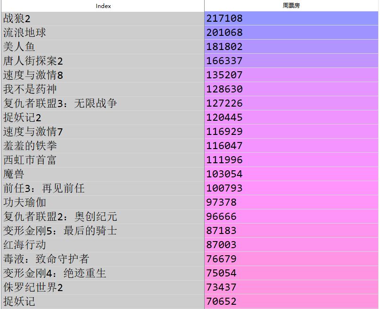Image resolution: width=380 pixels, height=309 pixels.
Task: Select the row label 速度与激情7
Action: [x=103, y=132]
